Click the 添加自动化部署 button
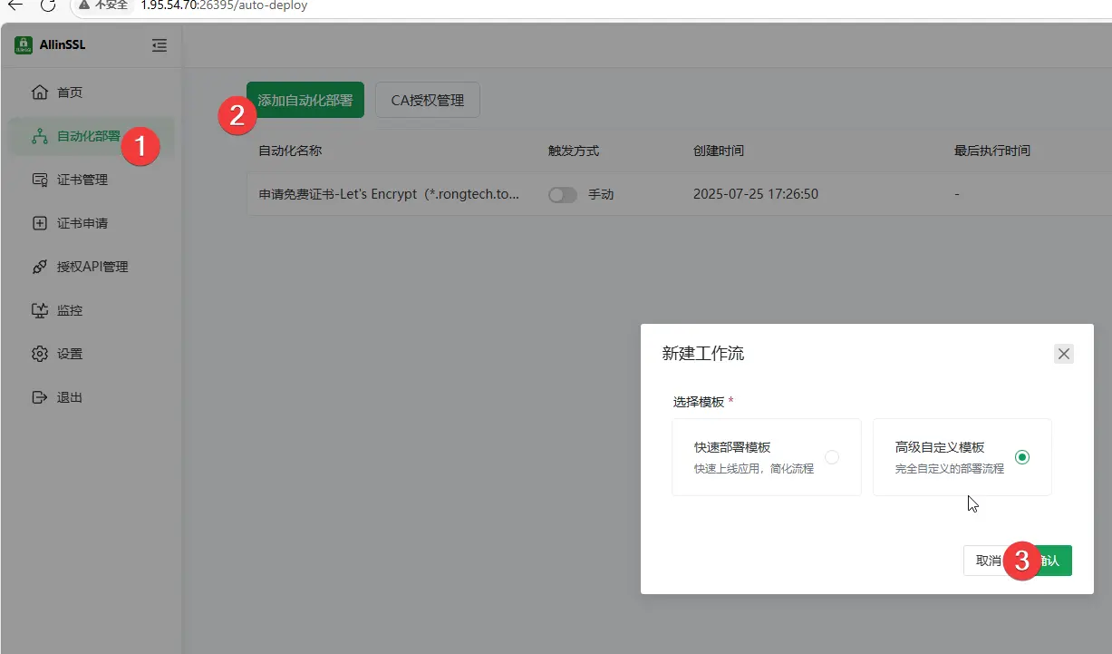Screen dimensions: 1112x654 (305, 100)
